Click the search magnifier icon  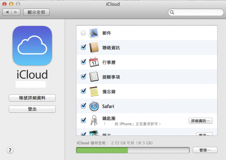pos(172,12)
